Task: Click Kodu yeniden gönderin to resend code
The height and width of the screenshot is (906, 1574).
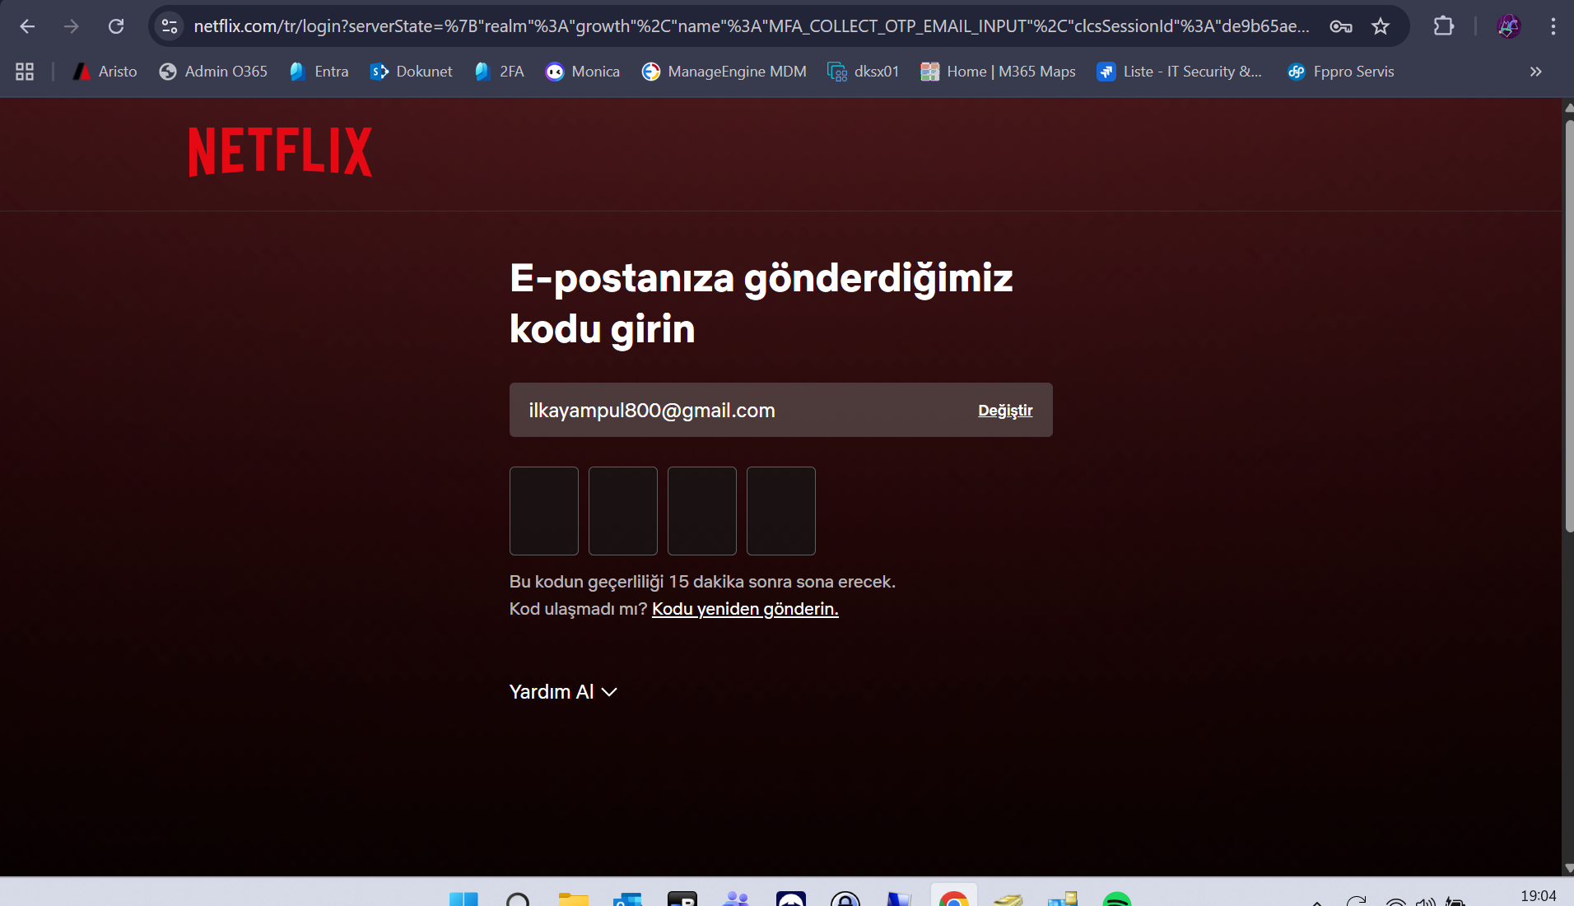Action: pyautogui.click(x=745, y=609)
